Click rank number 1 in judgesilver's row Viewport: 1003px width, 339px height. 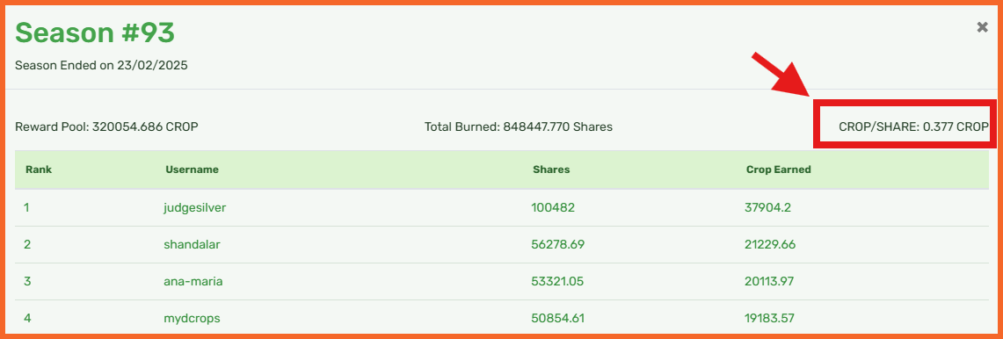click(x=27, y=208)
